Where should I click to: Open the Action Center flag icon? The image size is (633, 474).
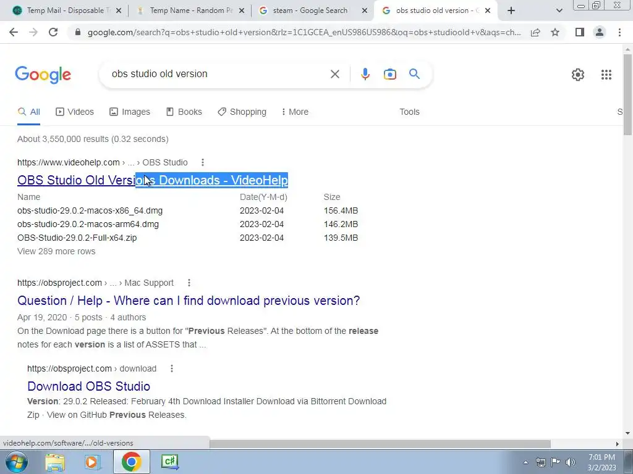[556, 462]
